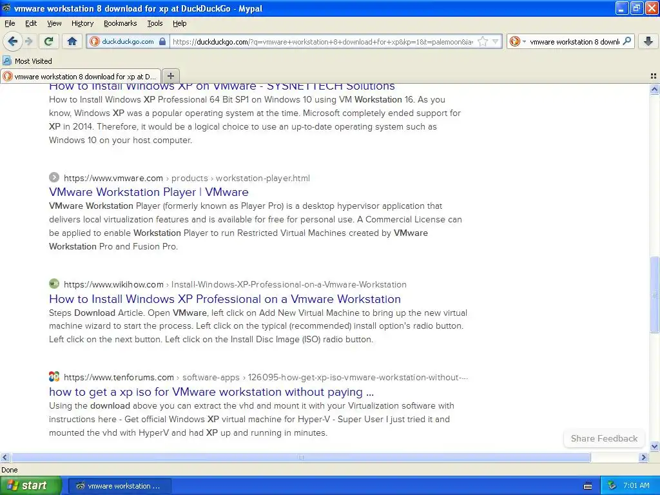The image size is (660, 495).
Task: Reload the current page
Action: 49,41
